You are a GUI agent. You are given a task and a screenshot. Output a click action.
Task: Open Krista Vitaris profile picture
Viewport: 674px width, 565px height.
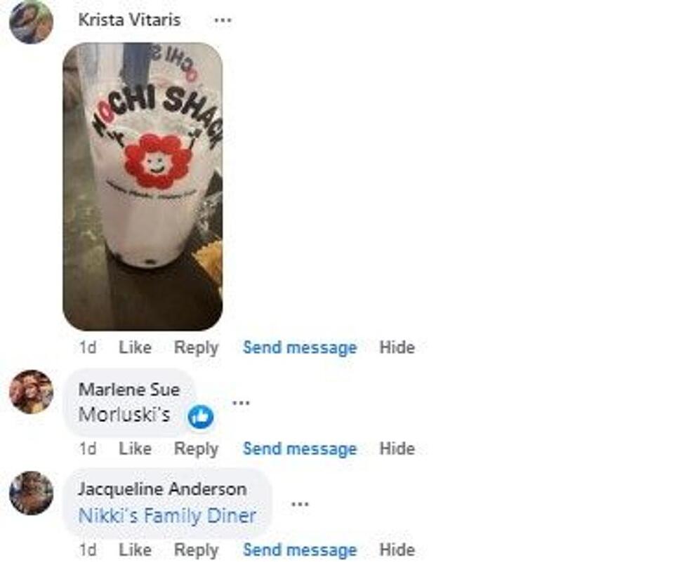point(32,22)
